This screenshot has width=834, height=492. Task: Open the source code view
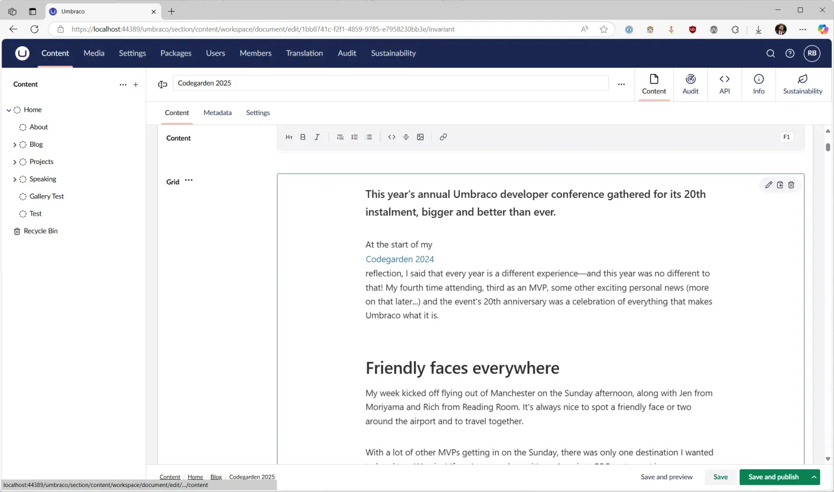(x=392, y=137)
